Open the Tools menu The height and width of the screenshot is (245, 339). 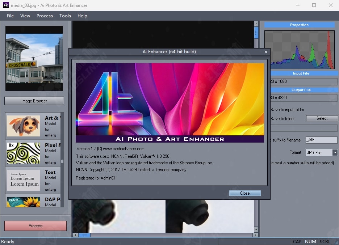pos(65,16)
